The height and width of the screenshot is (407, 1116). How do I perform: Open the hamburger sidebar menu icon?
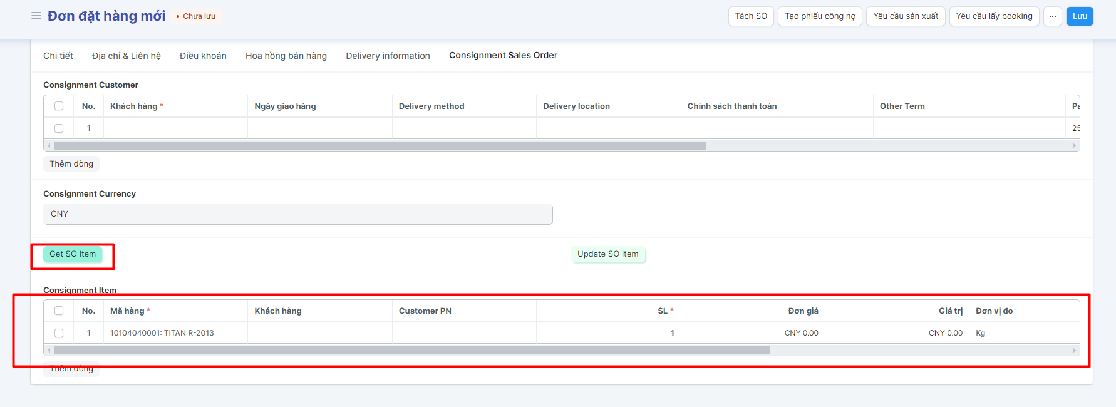tap(36, 16)
